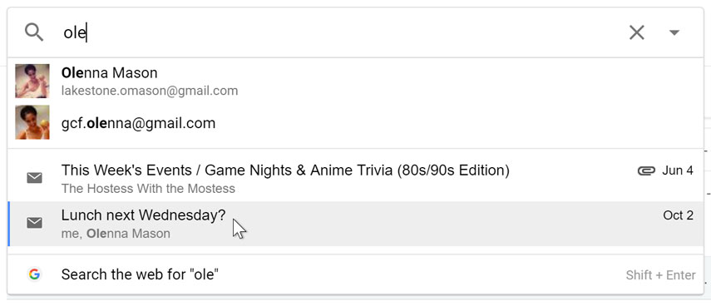Click the Jun 4 date label
The width and height of the screenshot is (711, 306).
678,171
